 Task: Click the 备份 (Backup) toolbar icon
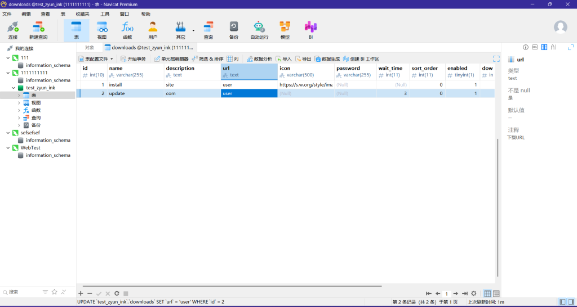[233, 30]
